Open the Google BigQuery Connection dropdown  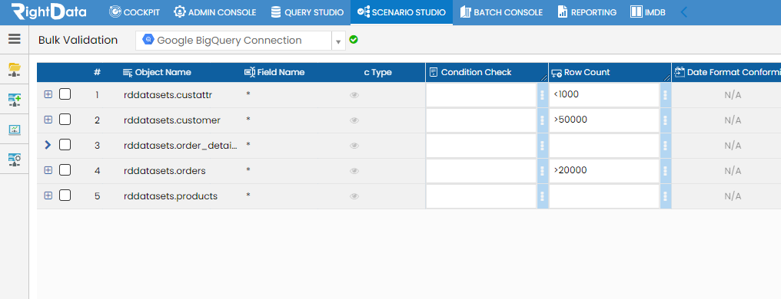(x=338, y=41)
